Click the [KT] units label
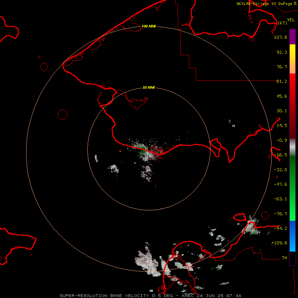298x298 pixels. [x=282, y=23]
